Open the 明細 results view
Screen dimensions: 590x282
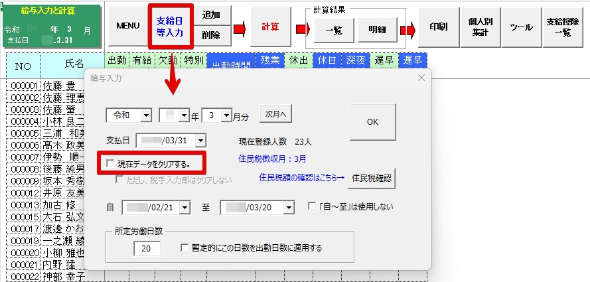[x=377, y=30]
